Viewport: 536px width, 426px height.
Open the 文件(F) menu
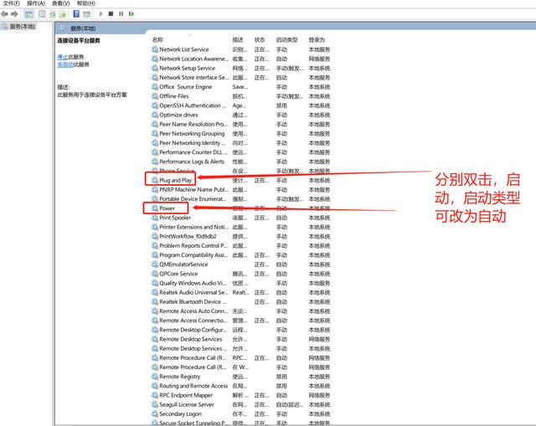click(11, 3)
